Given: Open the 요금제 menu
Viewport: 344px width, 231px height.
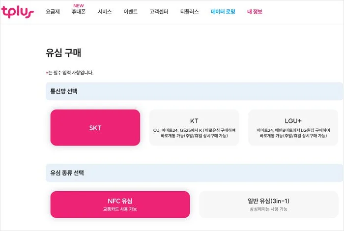Looking at the screenshot, I should pyautogui.click(x=53, y=12).
